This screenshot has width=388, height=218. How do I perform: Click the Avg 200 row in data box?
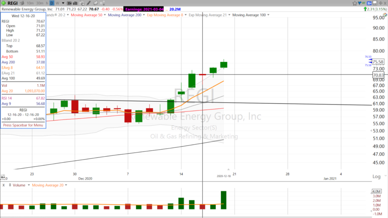(23, 62)
